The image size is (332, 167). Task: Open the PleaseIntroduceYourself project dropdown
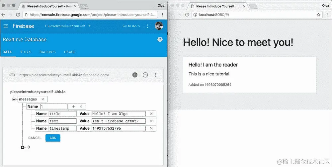pyautogui.click(x=68, y=26)
